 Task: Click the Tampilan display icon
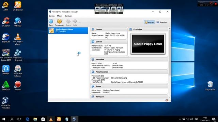(x=93, y=59)
